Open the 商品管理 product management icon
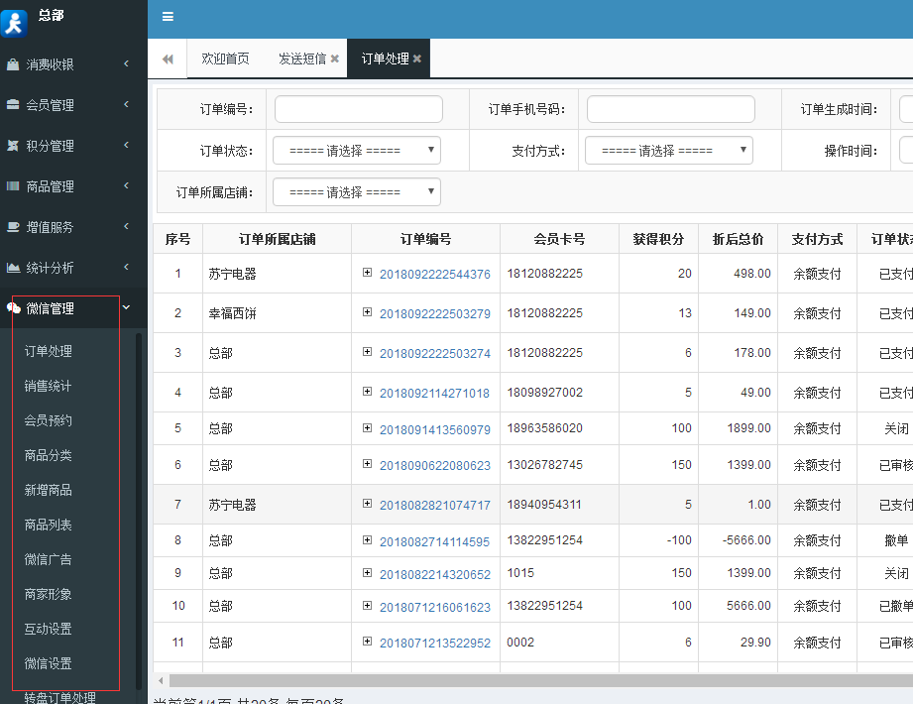 [13, 185]
